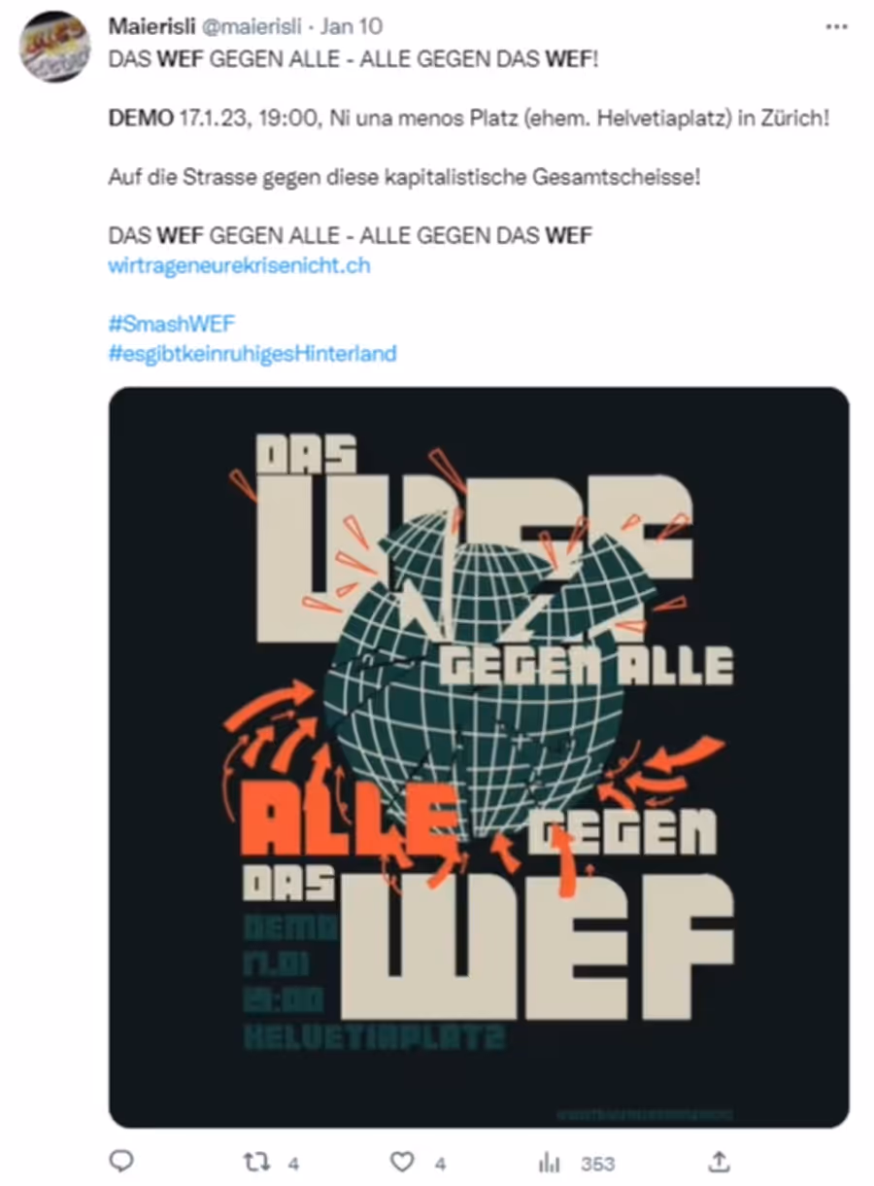Open the tweet's more options ellipsis menu
Screen dimensions: 874x1186
(835, 27)
